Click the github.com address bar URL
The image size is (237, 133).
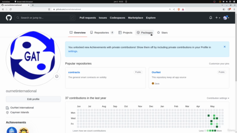[68, 9]
